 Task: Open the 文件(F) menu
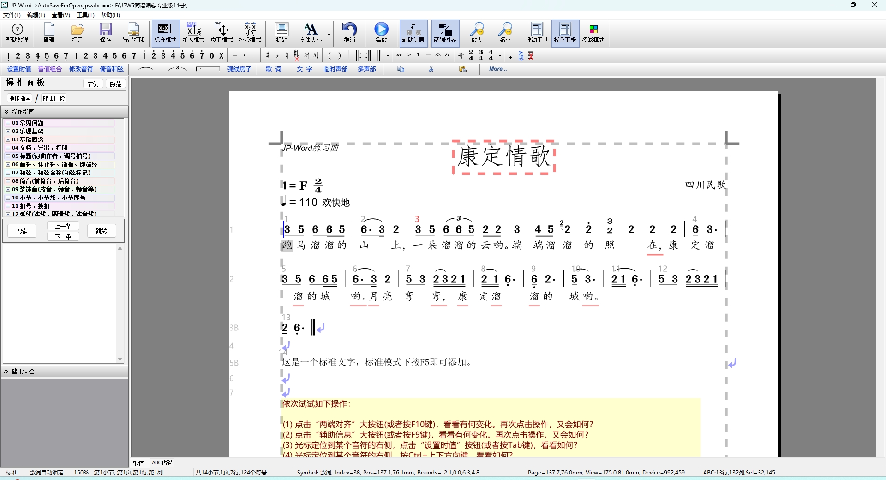click(x=12, y=15)
